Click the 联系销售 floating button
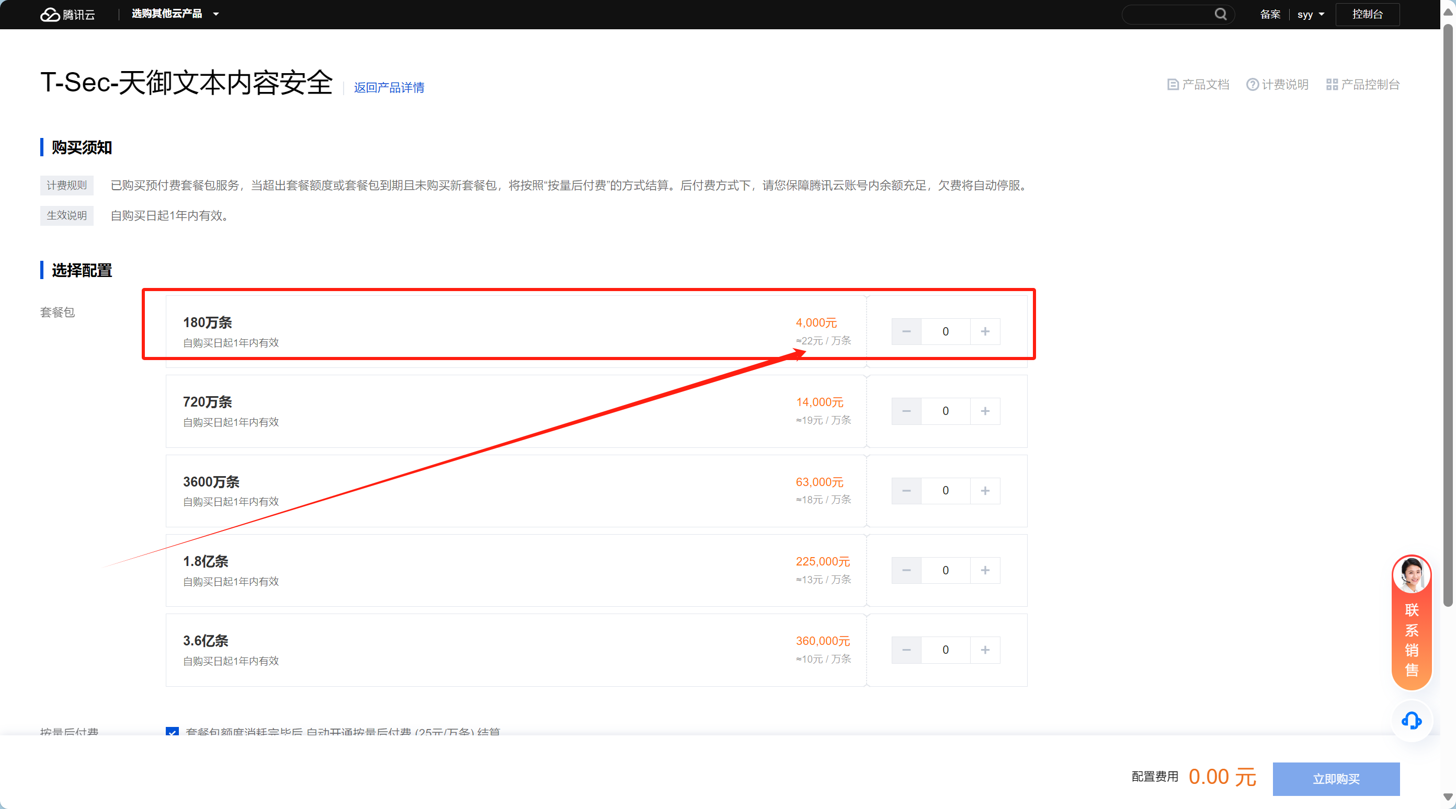 [x=1412, y=622]
